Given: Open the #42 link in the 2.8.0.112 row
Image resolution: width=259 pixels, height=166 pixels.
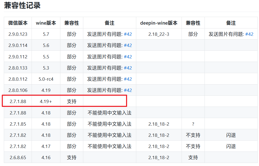Looking at the screenshot, I should pyautogui.click(x=128, y=79).
